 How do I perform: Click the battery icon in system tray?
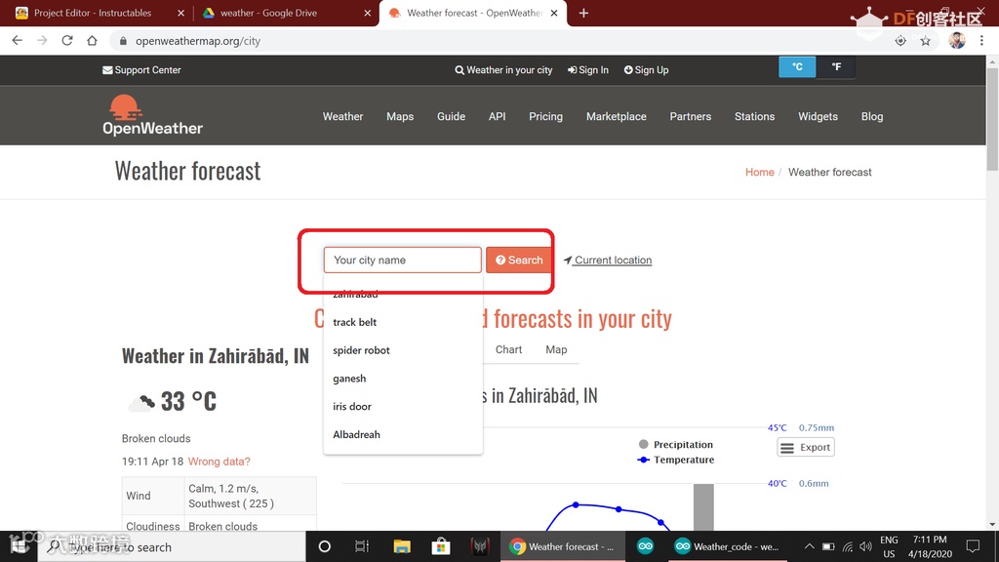pos(828,546)
